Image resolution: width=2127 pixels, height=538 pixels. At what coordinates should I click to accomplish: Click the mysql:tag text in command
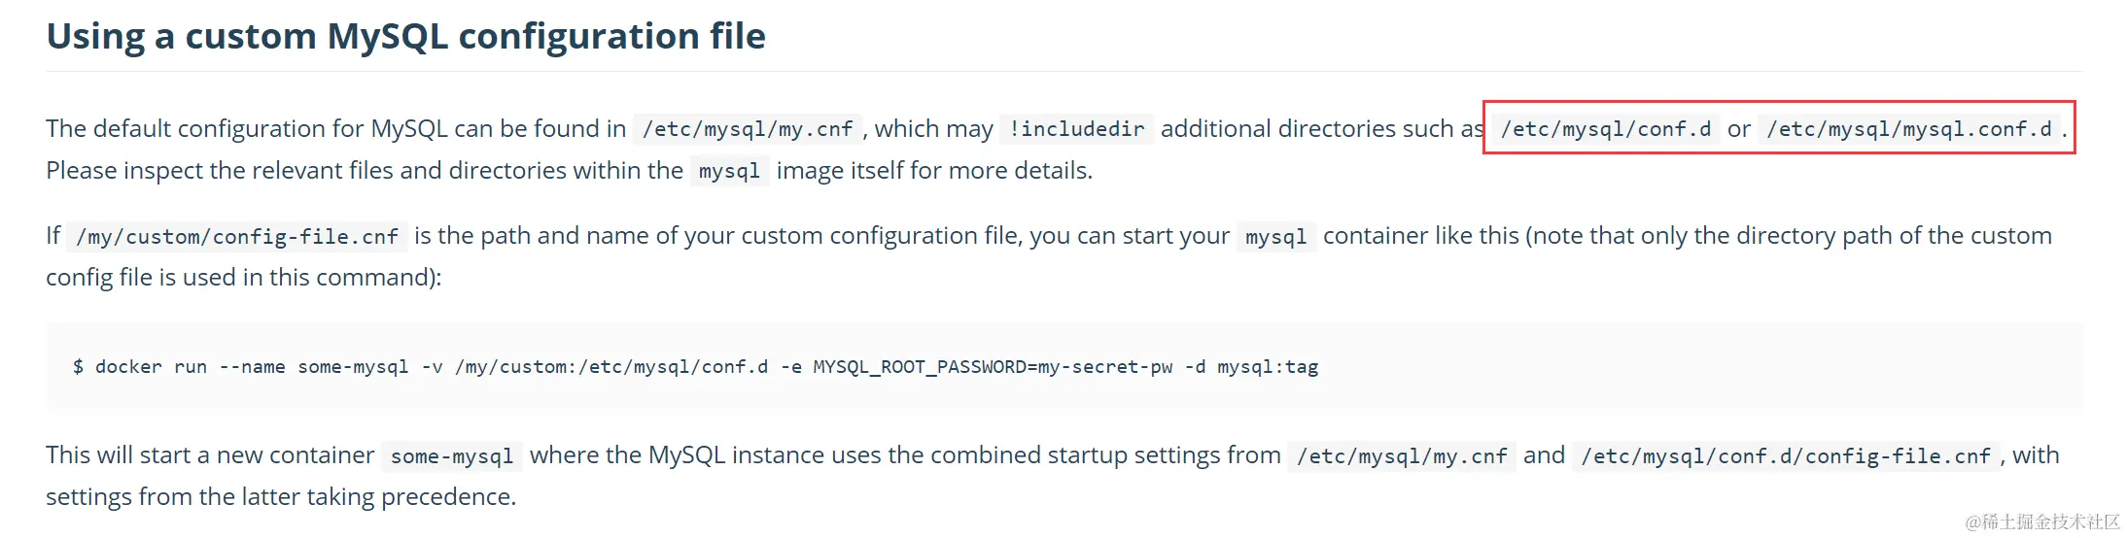tap(1268, 367)
